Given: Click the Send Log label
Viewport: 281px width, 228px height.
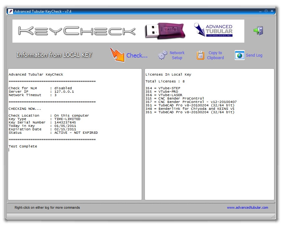Looking at the screenshot, I should tap(254, 55).
